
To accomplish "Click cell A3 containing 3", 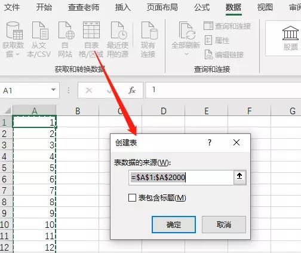I will 35,144.
